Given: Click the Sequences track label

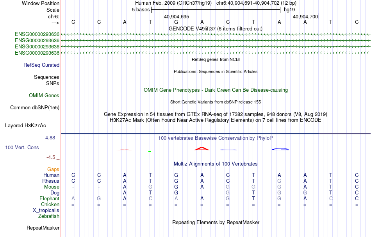Looking at the screenshot, I should 46,77.
